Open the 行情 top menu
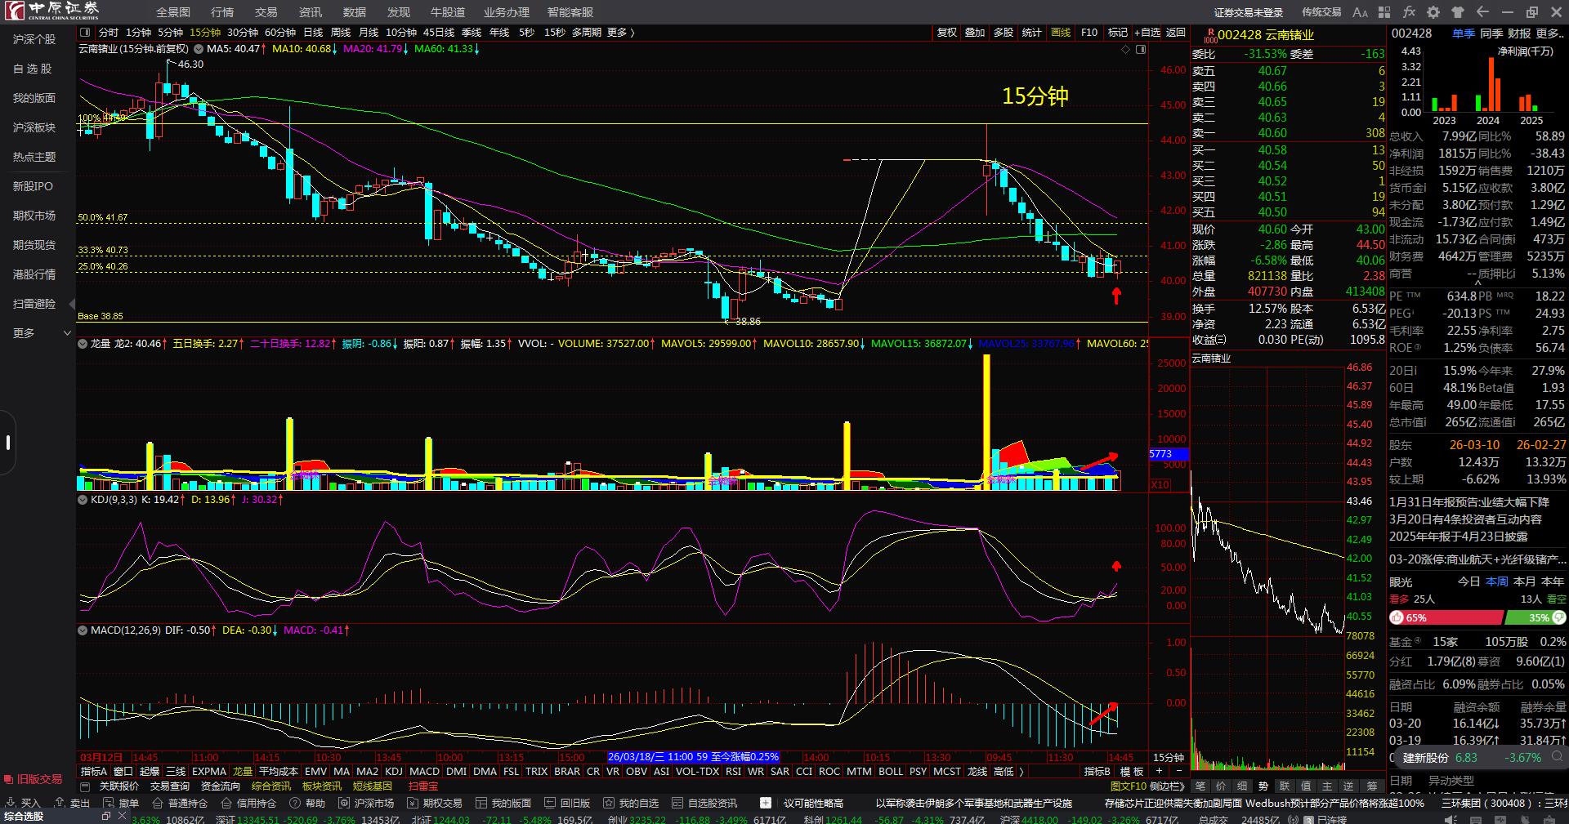The image size is (1569, 824). 222,12
